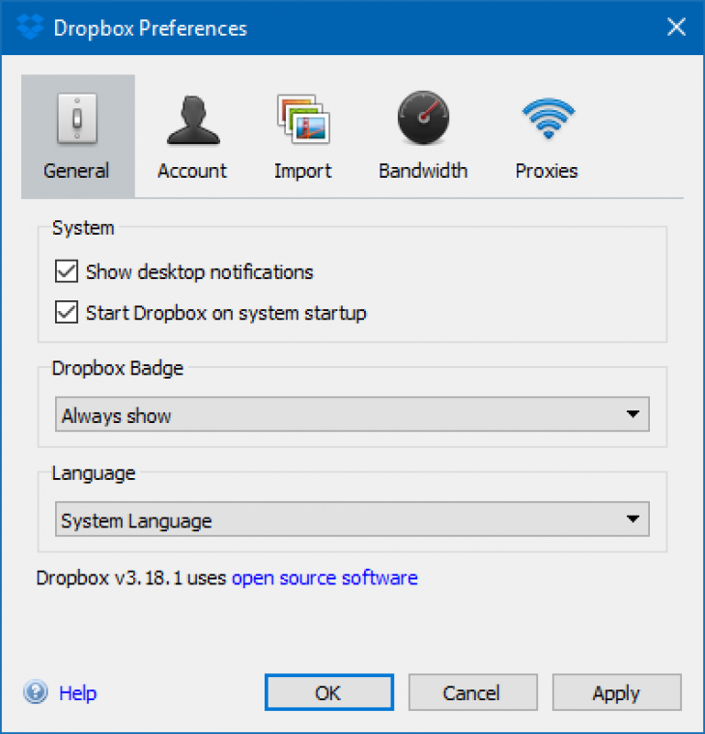Select the General tab label
This screenshot has width=705, height=734.
click(76, 171)
